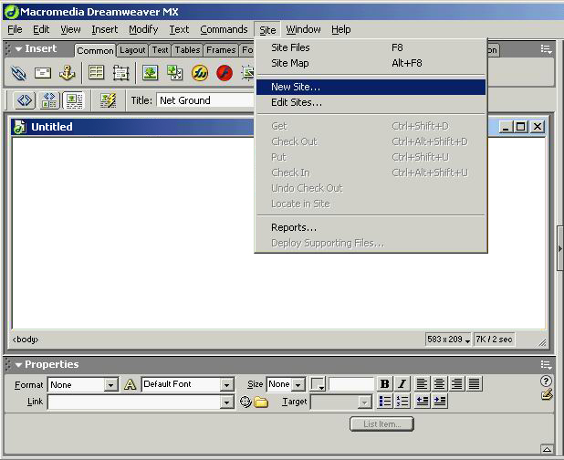Open the Link field dropdown arrow
The image size is (564, 460).
point(226,402)
